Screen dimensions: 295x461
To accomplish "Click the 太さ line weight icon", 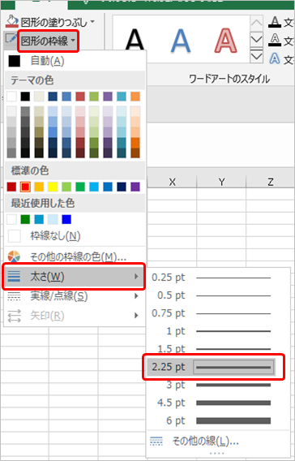I will point(14,277).
